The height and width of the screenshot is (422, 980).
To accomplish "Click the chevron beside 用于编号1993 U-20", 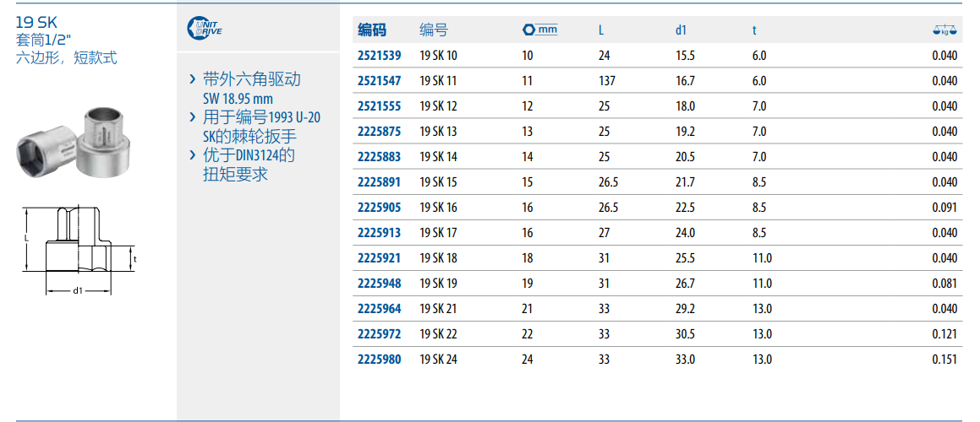I will point(194,117).
